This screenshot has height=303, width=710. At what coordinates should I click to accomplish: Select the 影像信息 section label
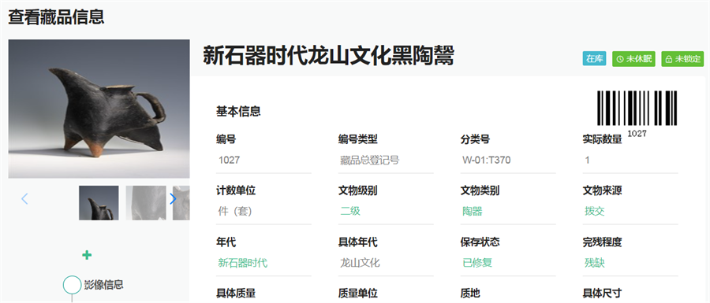(x=103, y=285)
